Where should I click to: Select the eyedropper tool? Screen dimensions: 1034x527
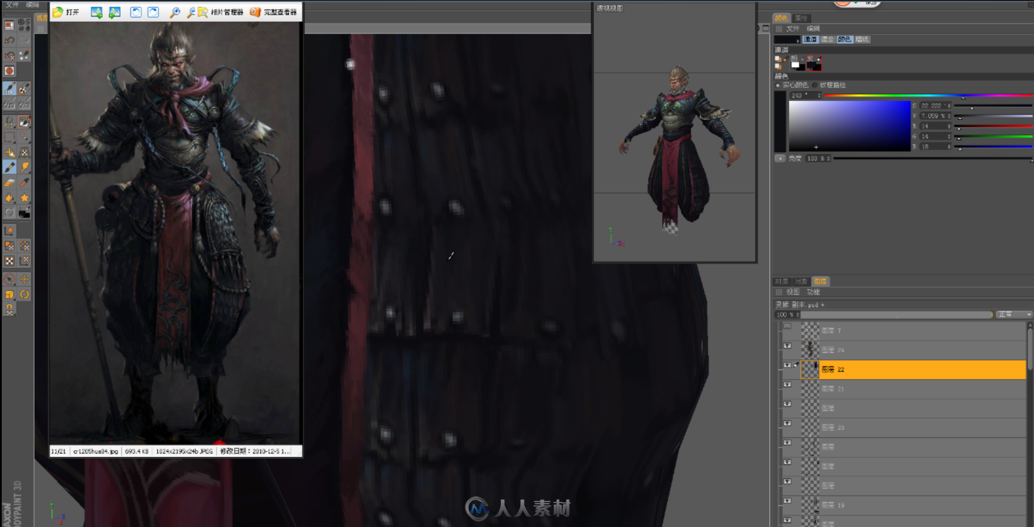[24, 183]
